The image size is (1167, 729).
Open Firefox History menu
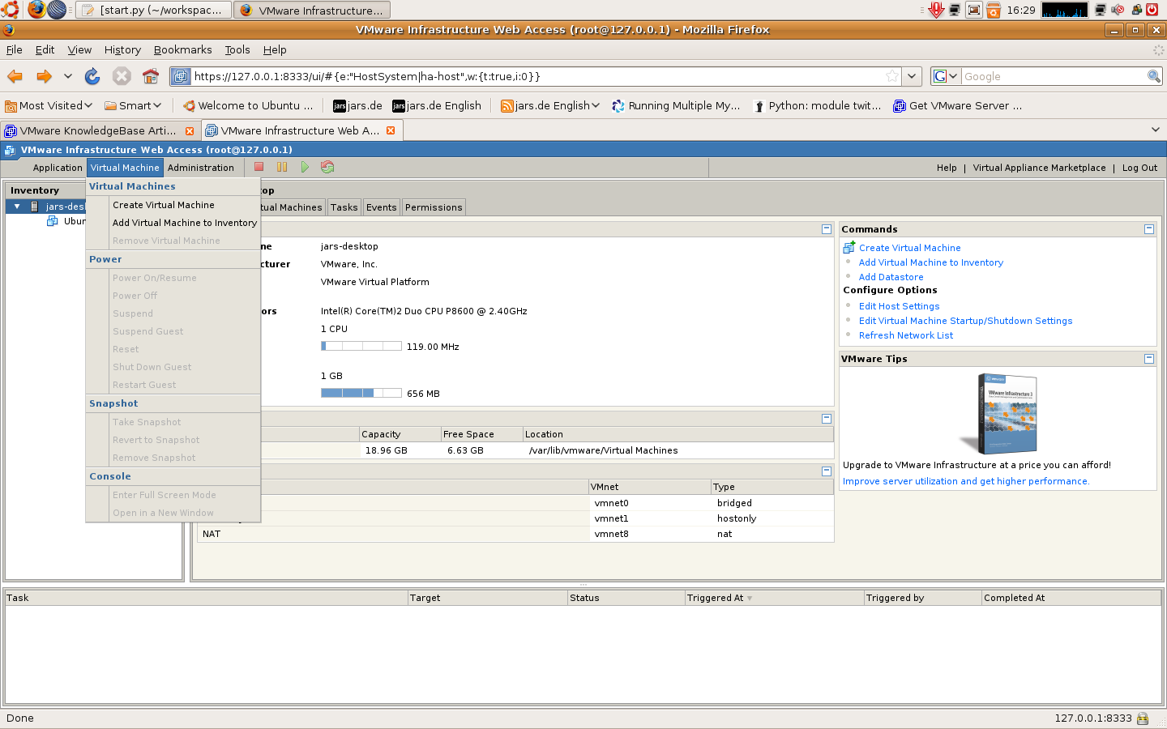click(x=122, y=49)
